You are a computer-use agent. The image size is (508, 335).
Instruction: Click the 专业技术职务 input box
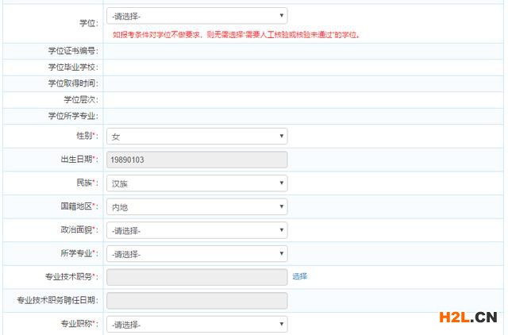(196, 277)
